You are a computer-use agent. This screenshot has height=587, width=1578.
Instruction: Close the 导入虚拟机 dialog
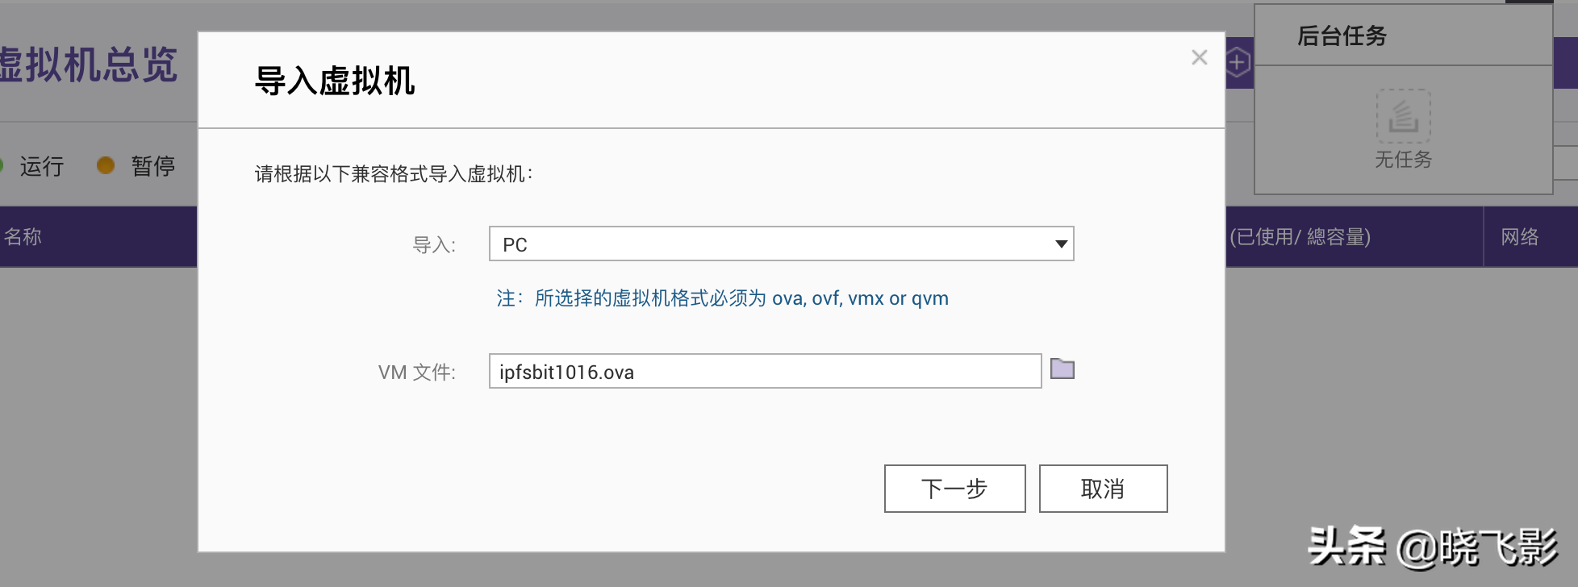click(x=1199, y=57)
